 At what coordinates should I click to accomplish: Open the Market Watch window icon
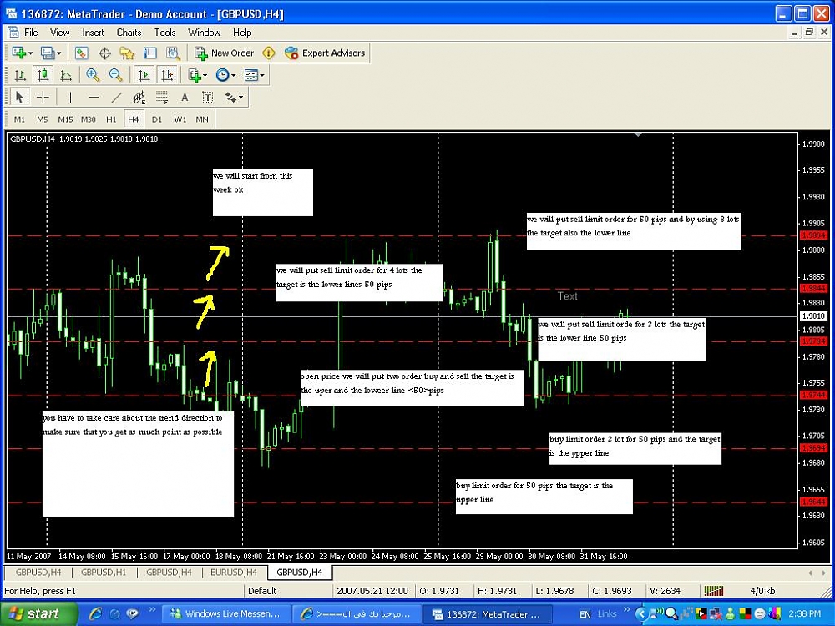[82, 53]
